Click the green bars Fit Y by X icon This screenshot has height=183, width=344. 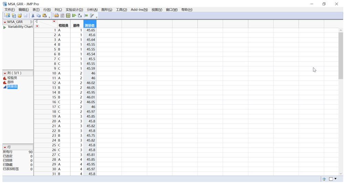click(74, 16)
